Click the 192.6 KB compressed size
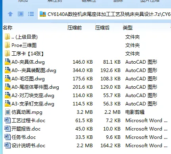The height and width of the screenshot is (154, 171). click(x=110, y=70)
